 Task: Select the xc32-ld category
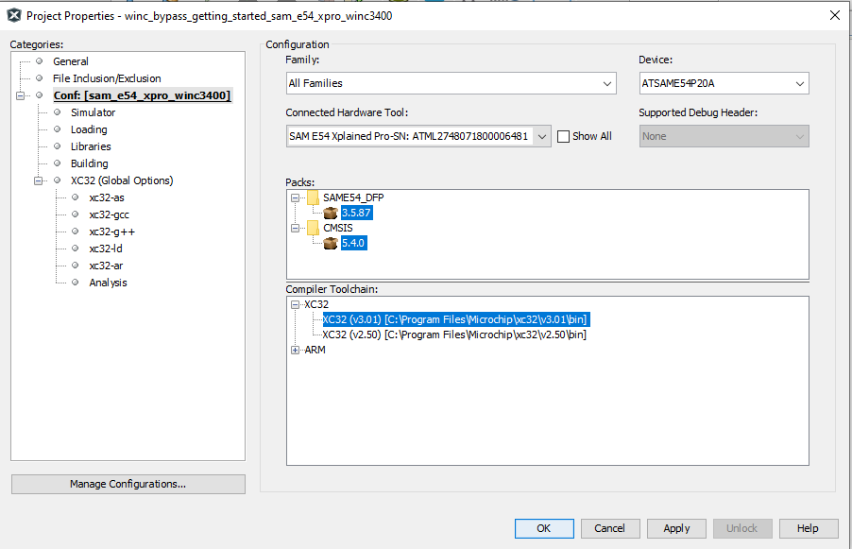click(x=106, y=249)
